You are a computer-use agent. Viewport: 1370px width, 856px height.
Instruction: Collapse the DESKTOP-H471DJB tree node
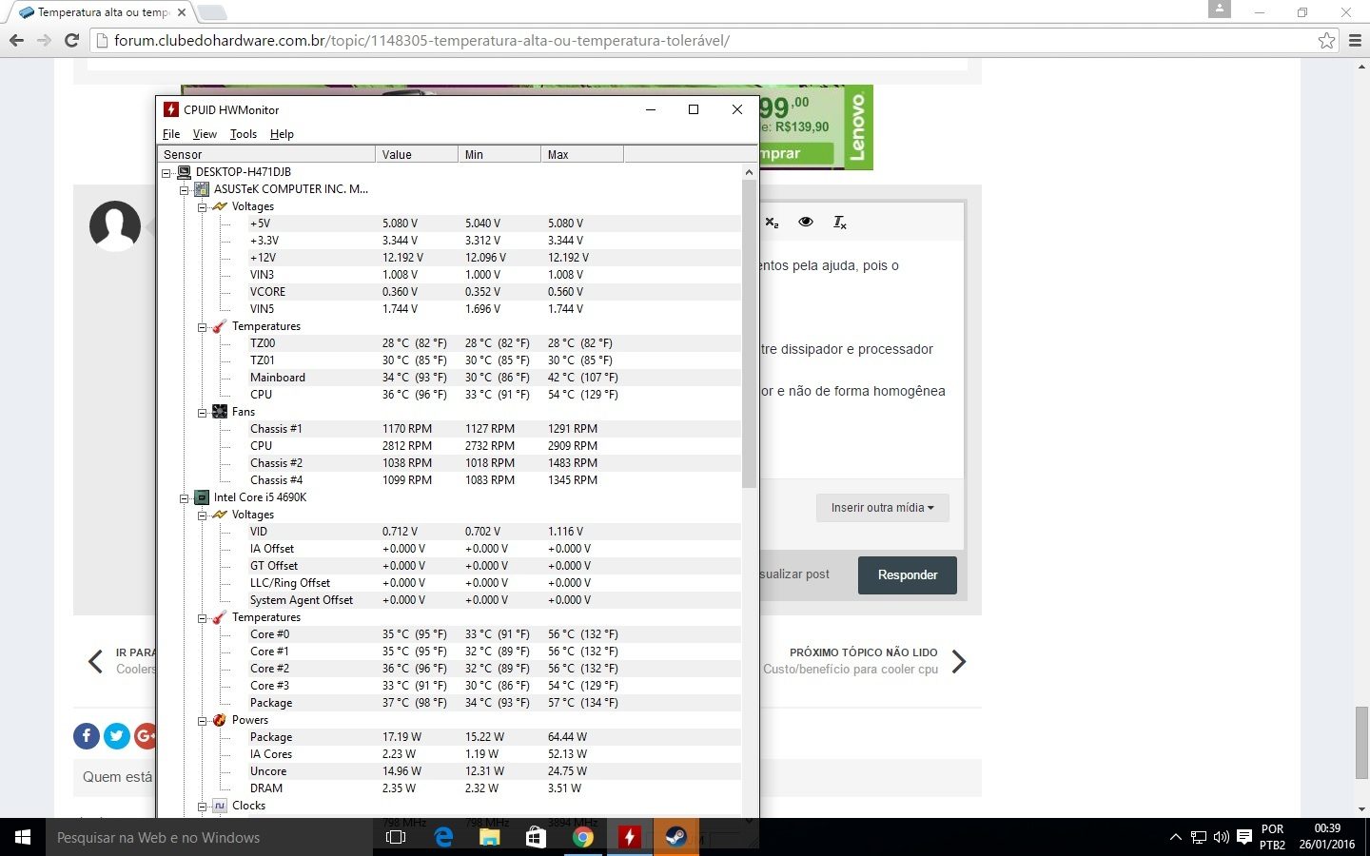[x=166, y=173]
